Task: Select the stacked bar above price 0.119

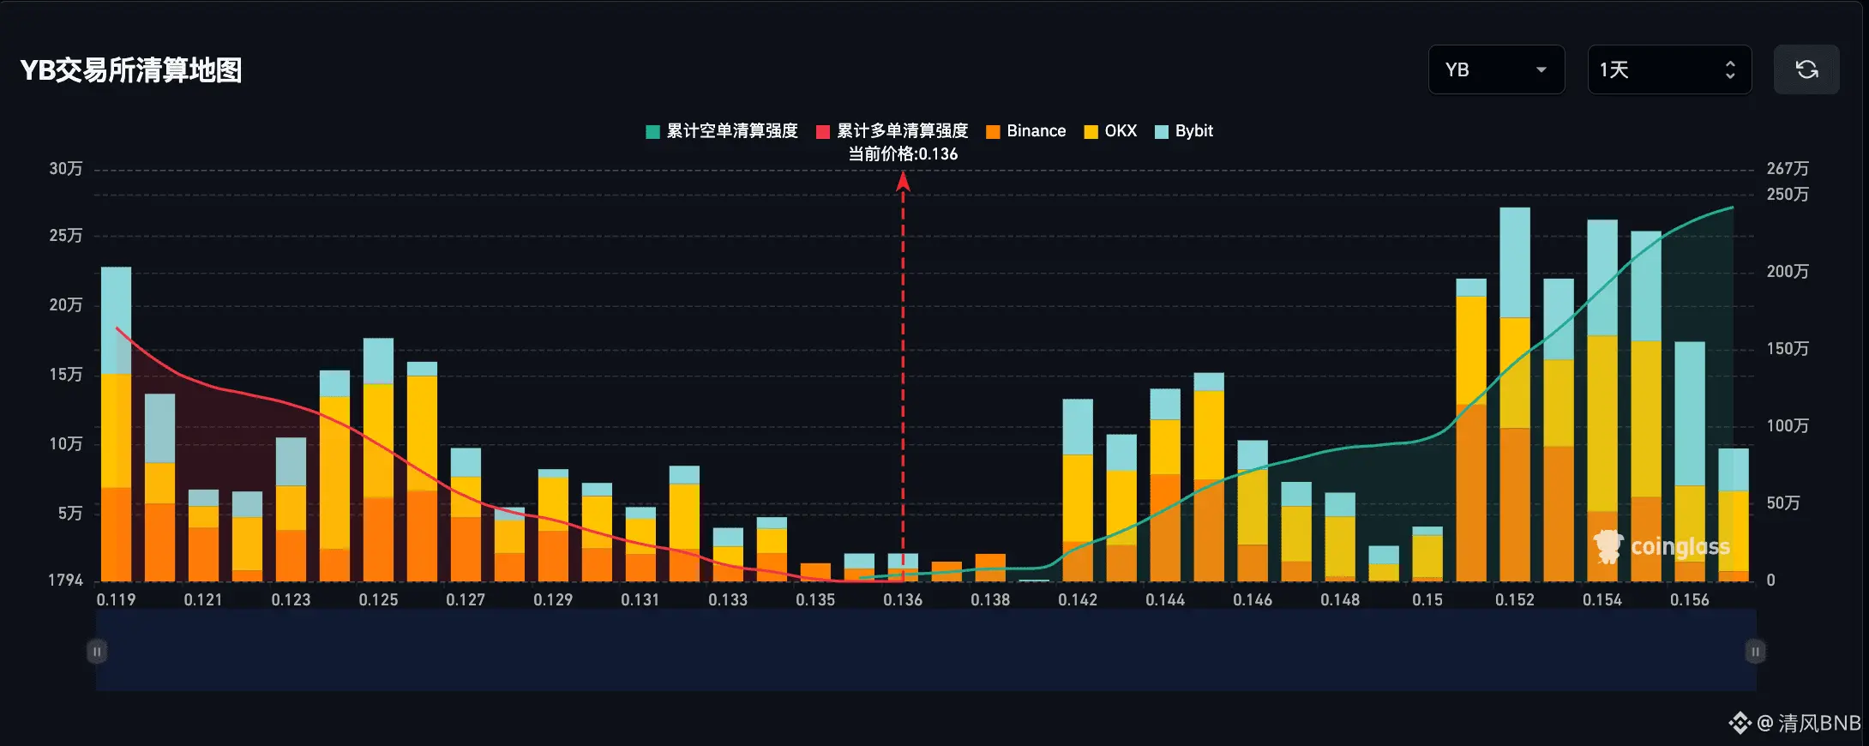Action: point(117,424)
